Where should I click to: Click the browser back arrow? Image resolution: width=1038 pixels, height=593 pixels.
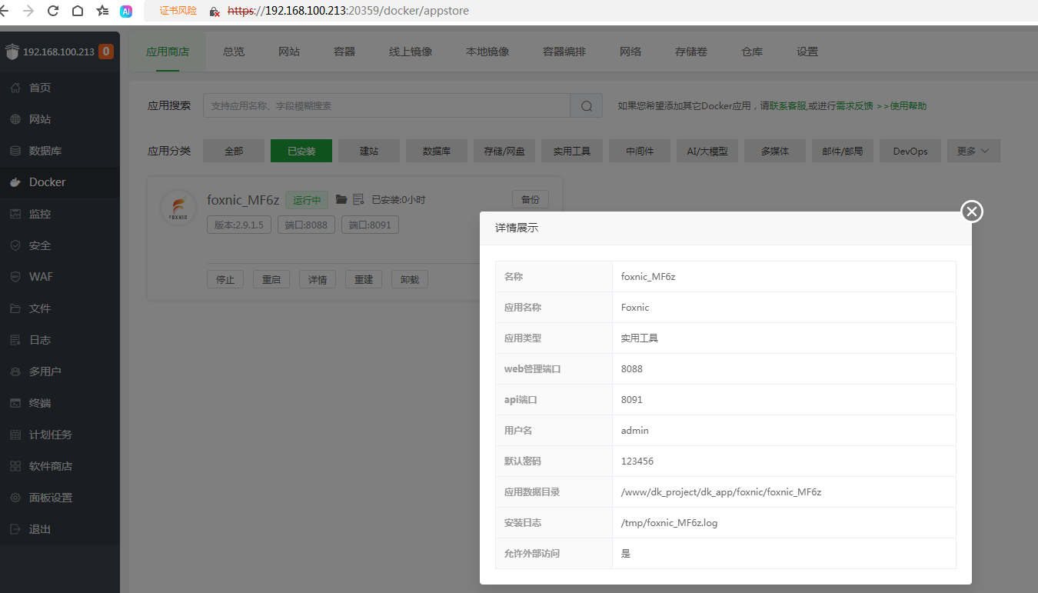click(x=4, y=11)
